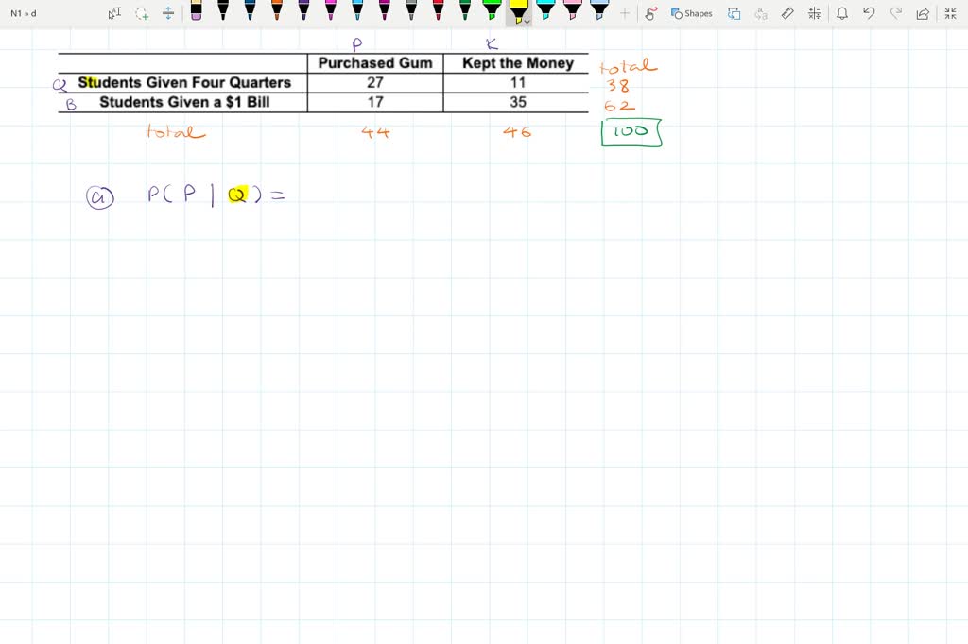Click the Ink to Text icon
Image resolution: width=968 pixels, height=644 pixels.
point(761,13)
